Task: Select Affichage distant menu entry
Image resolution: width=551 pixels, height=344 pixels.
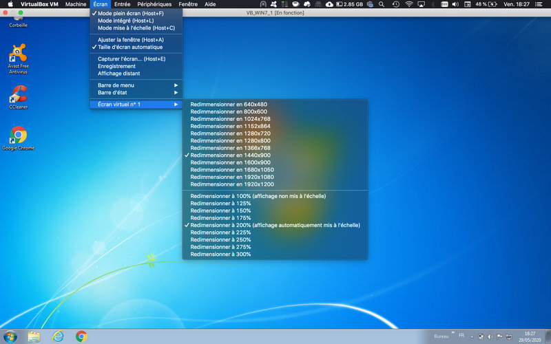Action: coord(136,74)
